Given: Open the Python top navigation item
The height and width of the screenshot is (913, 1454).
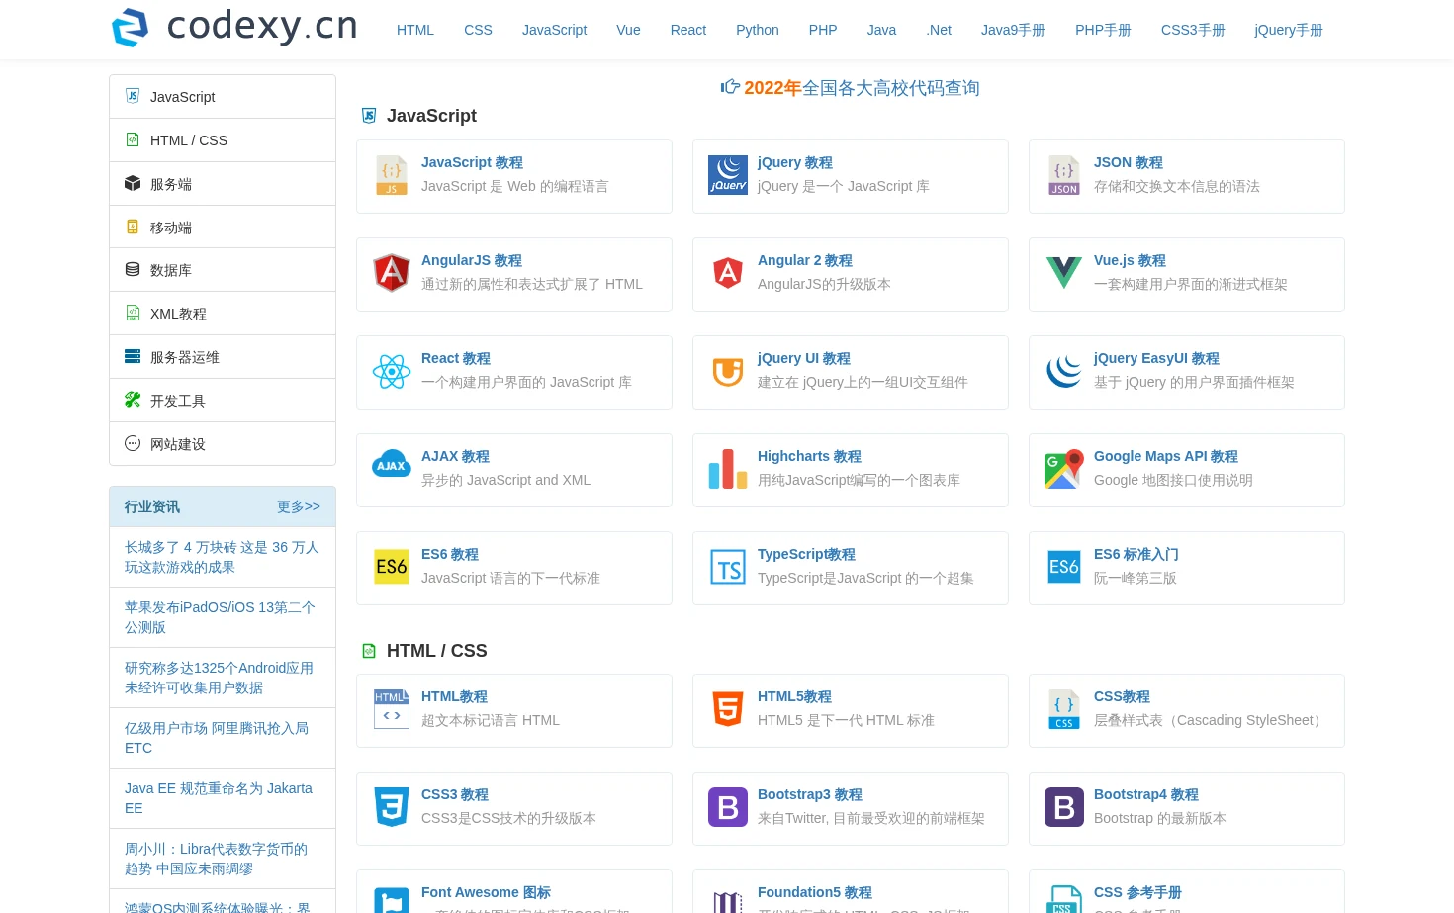Looking at the screenshot, I should (758, 30).
